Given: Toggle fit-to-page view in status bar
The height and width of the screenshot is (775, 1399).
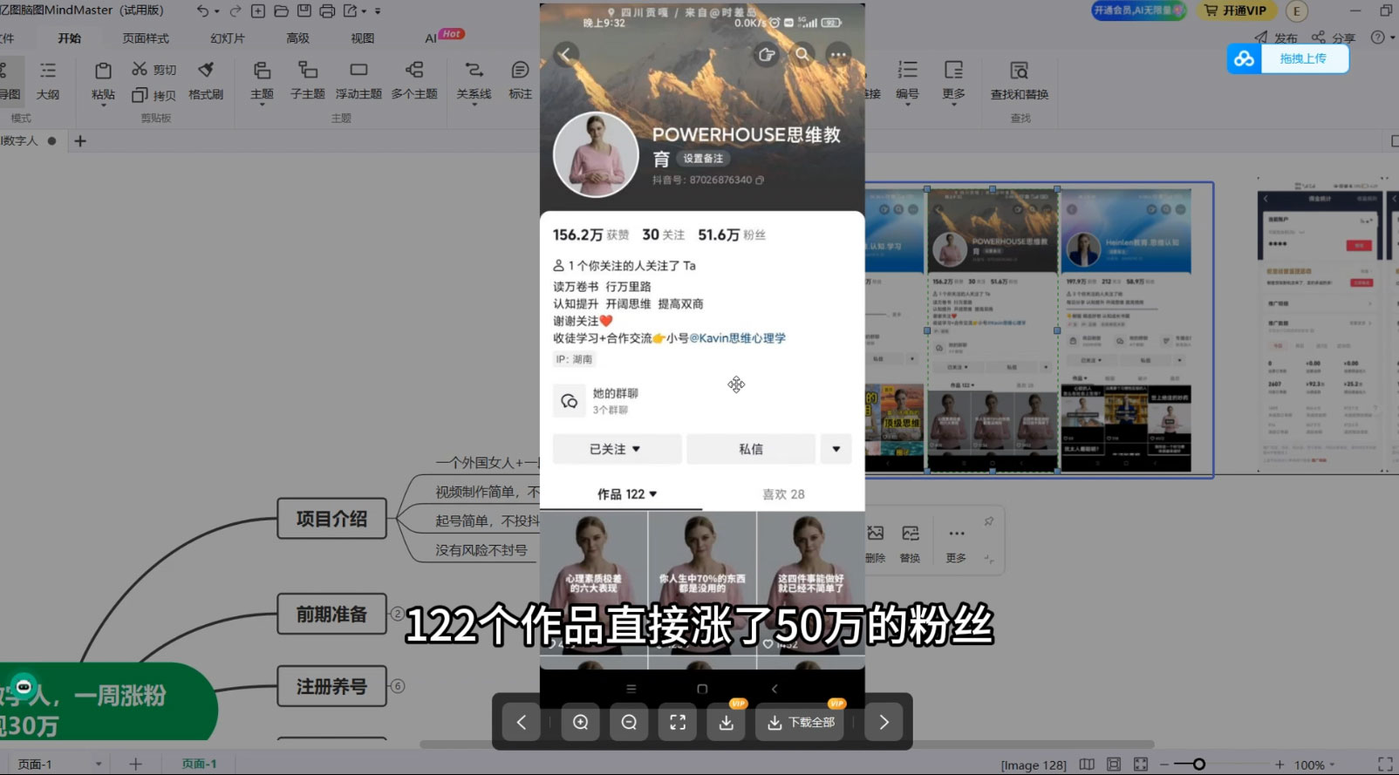Looking at the screenshot, I should [x=1140, y=765].
